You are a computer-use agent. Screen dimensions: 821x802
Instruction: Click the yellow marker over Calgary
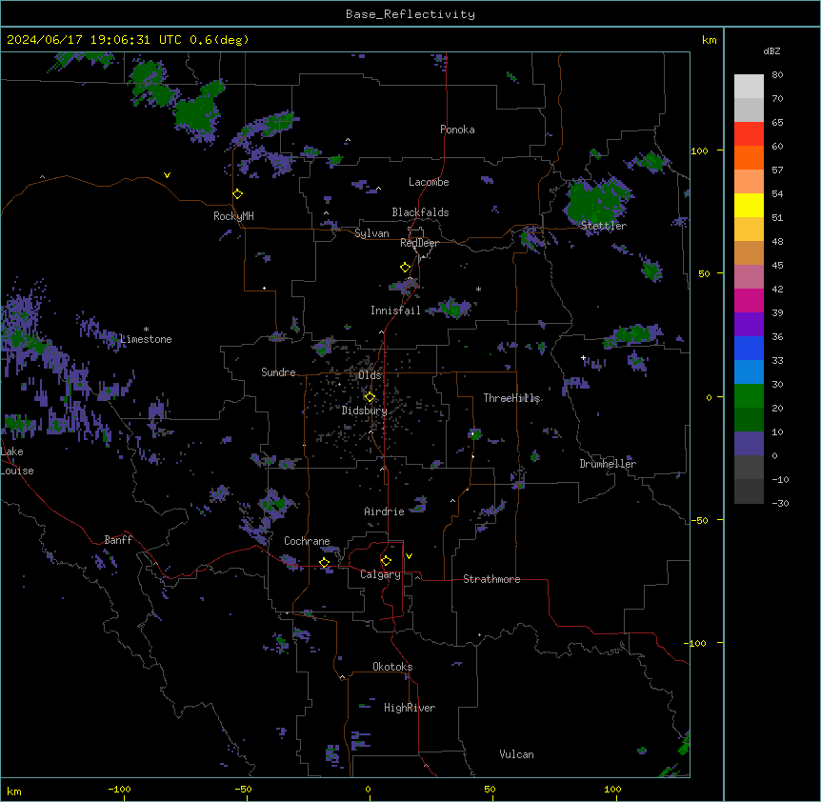pos(386,561)
